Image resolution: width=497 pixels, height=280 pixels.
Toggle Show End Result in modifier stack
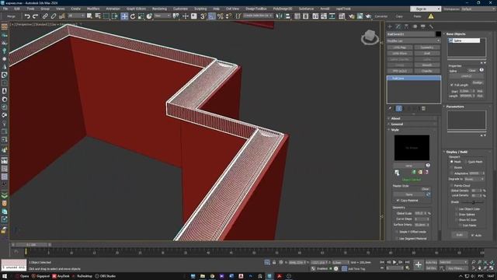(398, 109)
